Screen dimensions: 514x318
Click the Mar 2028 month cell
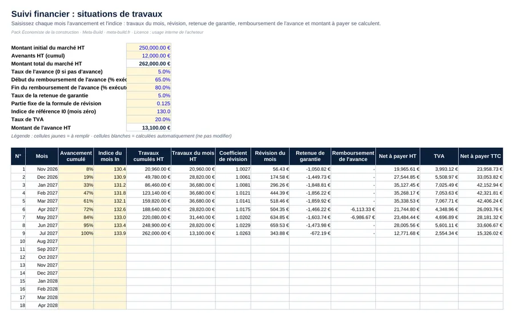(42, 297)
